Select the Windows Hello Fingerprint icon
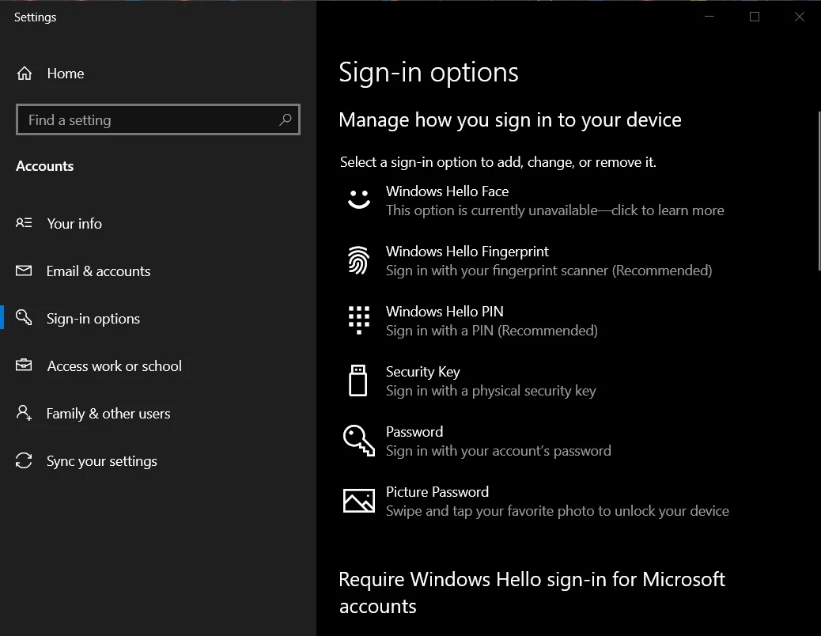The height and width of the screenshot is (636, 821). (x=358, y=260)
